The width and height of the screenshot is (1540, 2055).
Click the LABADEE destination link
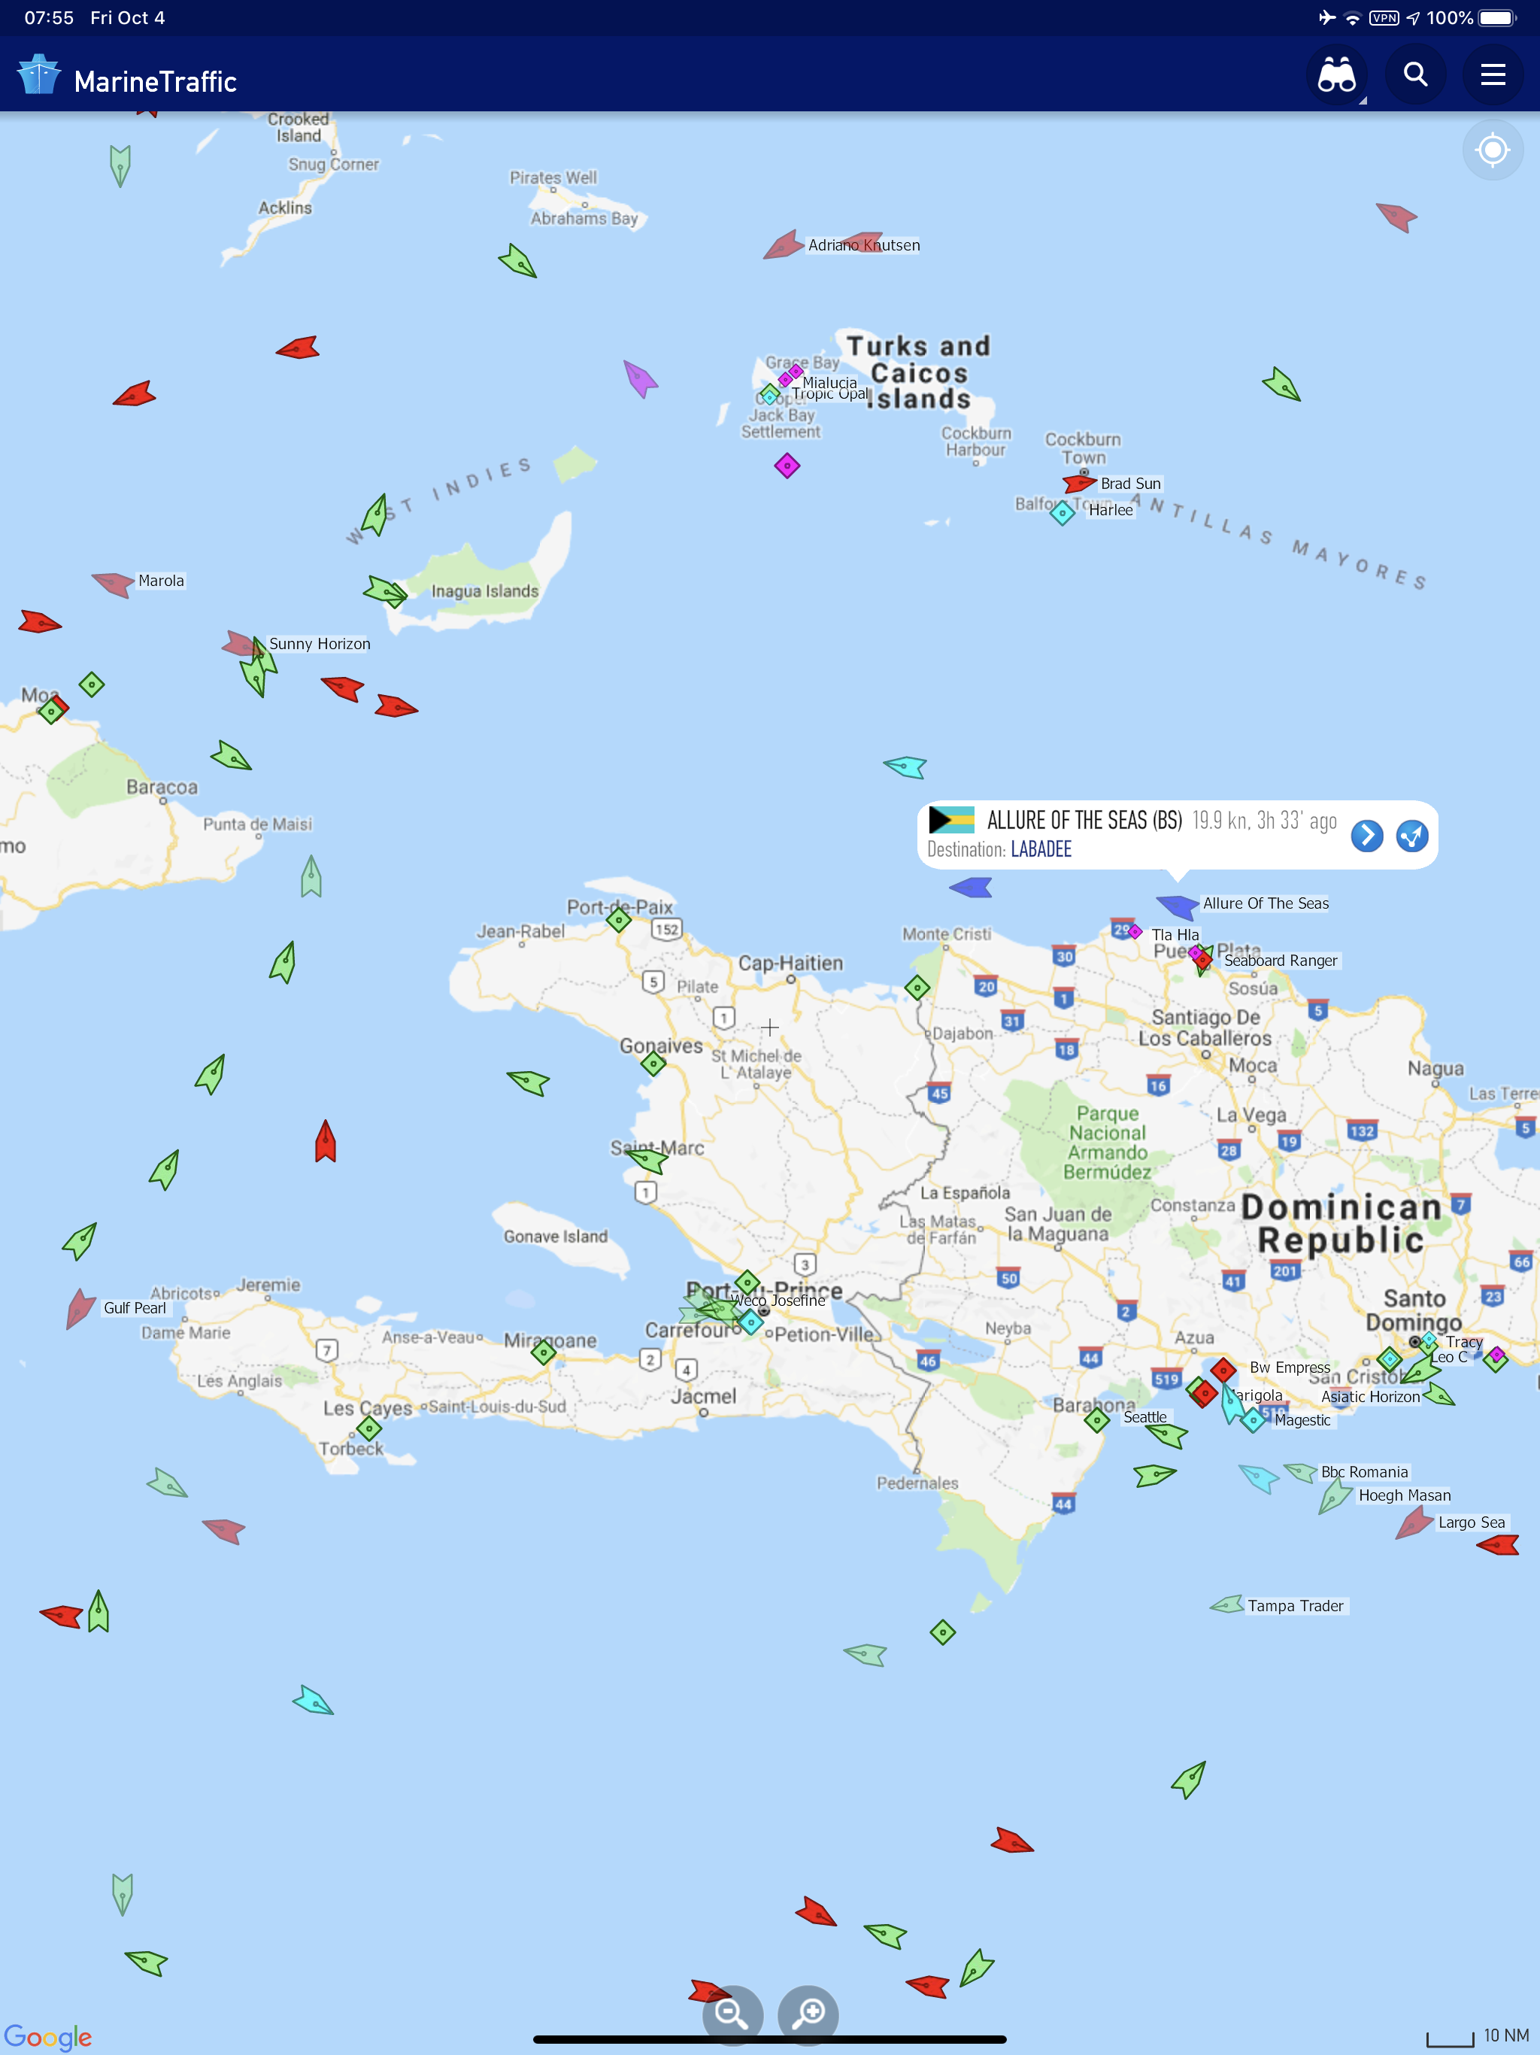click(1040, 849)
